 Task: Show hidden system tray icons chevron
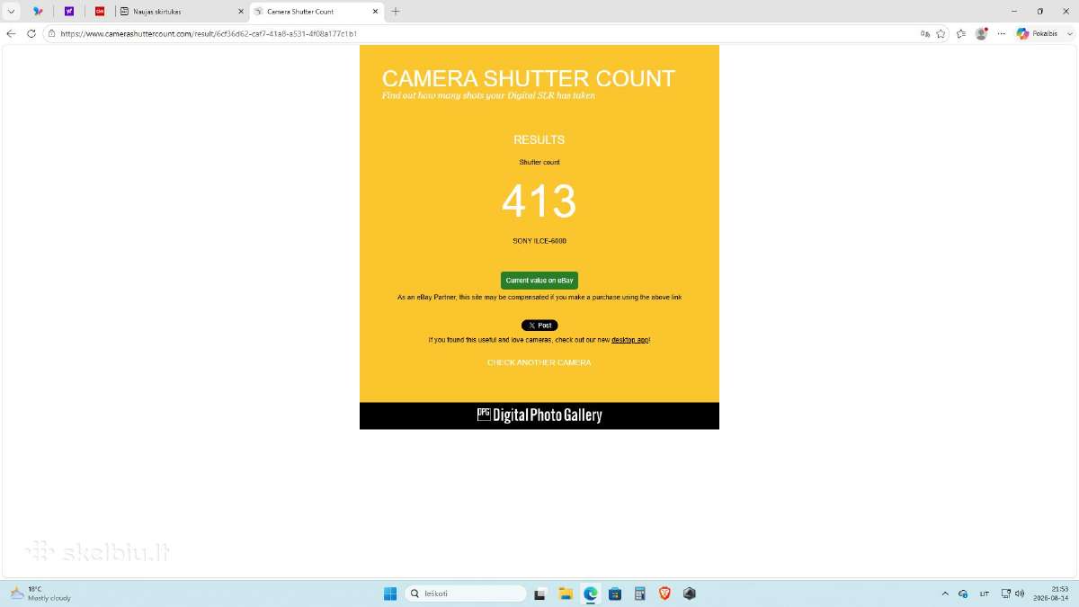click(945, 594)
